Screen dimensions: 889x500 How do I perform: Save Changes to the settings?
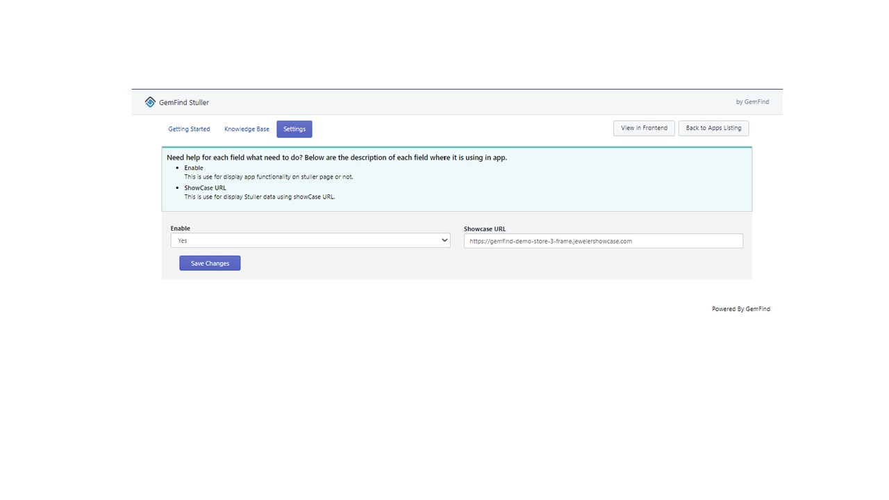210,263
